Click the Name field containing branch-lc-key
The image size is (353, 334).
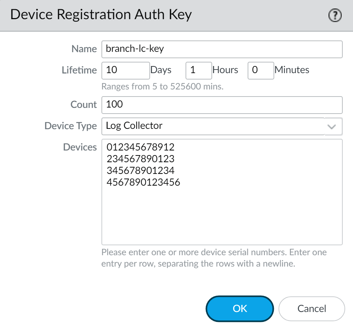[x=222, y=49]
